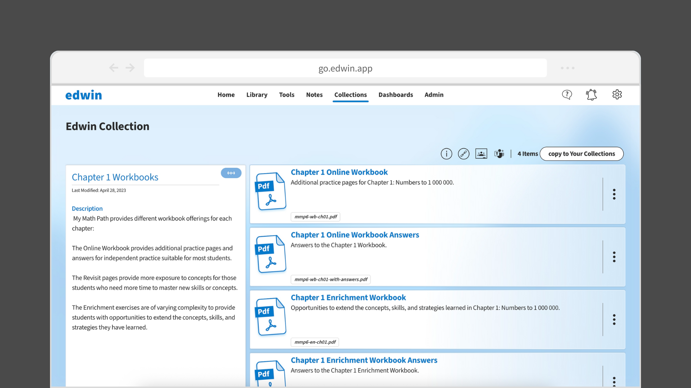Viewport: 691px width, 388px height.
Task: Open the settings gear icon
Action: click(x=617, y=94)
